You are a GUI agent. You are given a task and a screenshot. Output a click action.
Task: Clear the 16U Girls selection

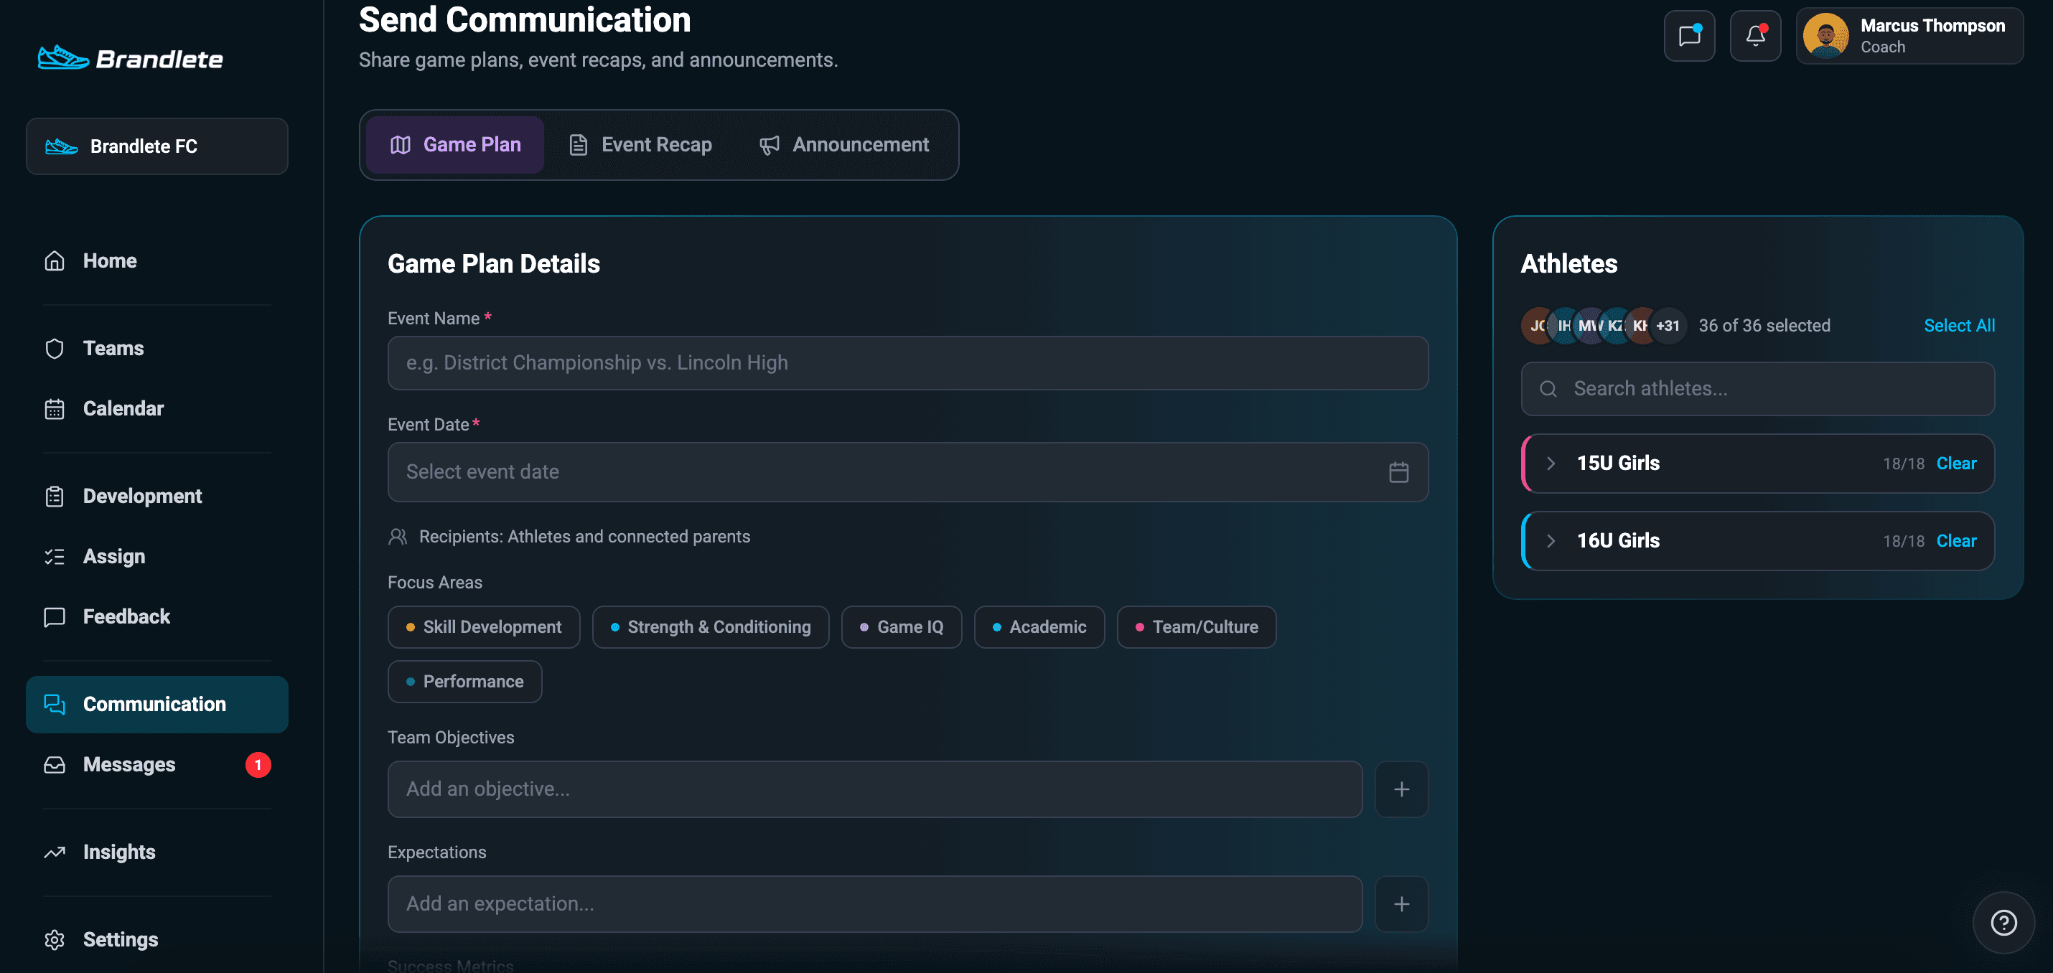[1956, 540]
